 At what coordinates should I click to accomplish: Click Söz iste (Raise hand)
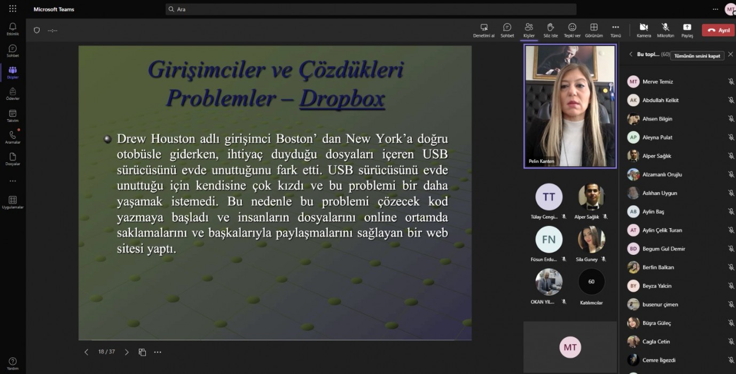click(x=551, y=30)
